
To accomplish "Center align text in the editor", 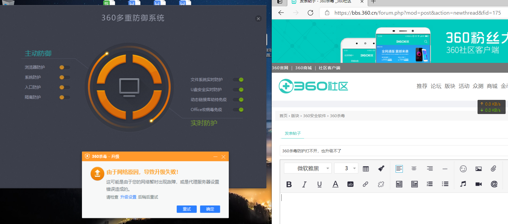I will click(x=414, y=169).
